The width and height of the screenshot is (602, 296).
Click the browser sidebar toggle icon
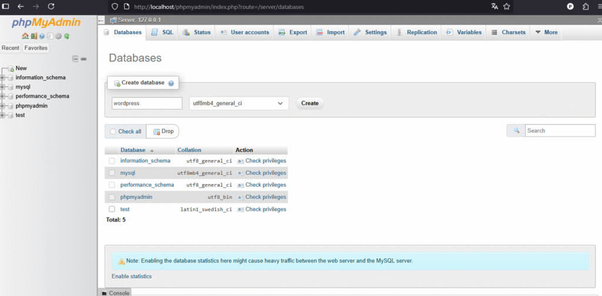click(x=6, y=6)
